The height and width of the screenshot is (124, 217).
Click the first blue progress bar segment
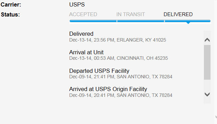[x=93, y=21]
